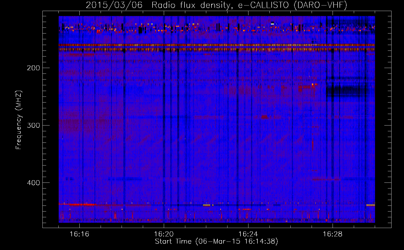Click the 200 frequency tick label

click(33, 68)
